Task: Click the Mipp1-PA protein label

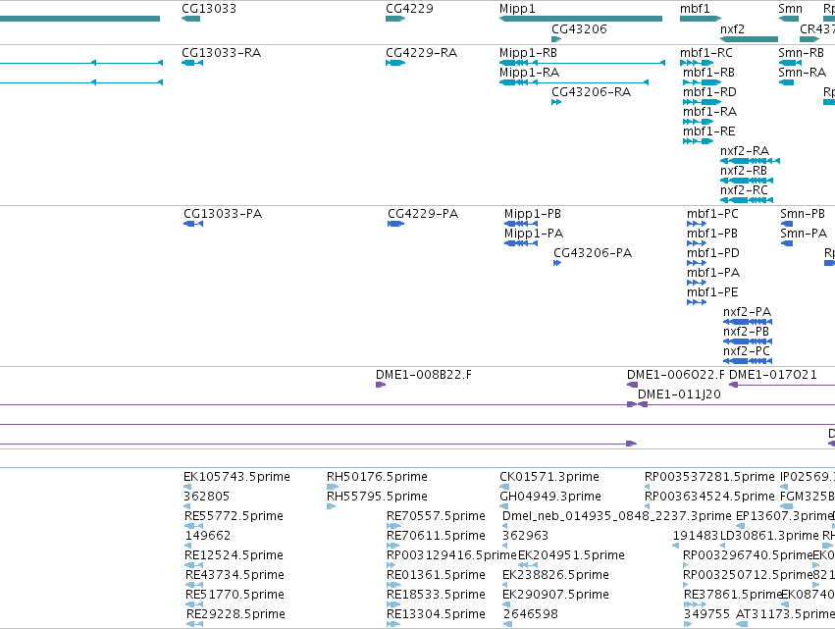Action: (x=534, y=234)
